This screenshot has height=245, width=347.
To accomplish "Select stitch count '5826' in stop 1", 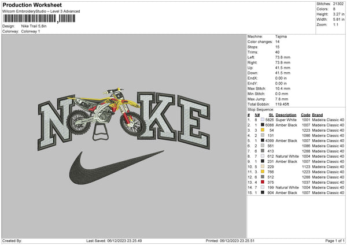I will 270,120.
